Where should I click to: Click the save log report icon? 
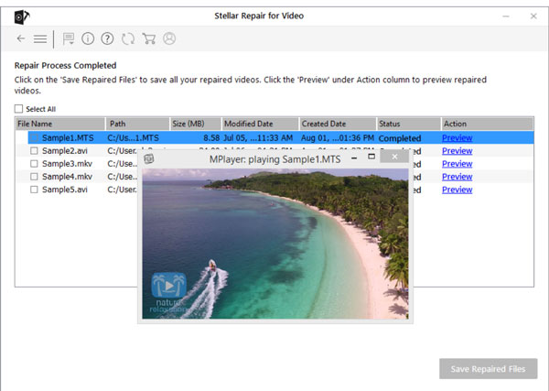point(70,38)
